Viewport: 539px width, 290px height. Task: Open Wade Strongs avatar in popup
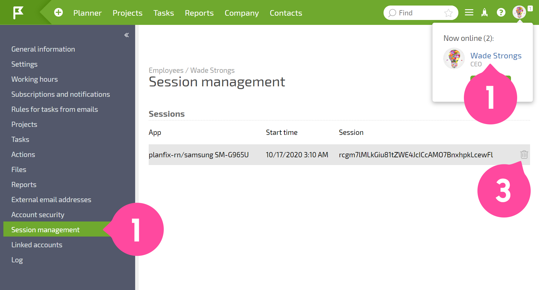coord(454,58)
